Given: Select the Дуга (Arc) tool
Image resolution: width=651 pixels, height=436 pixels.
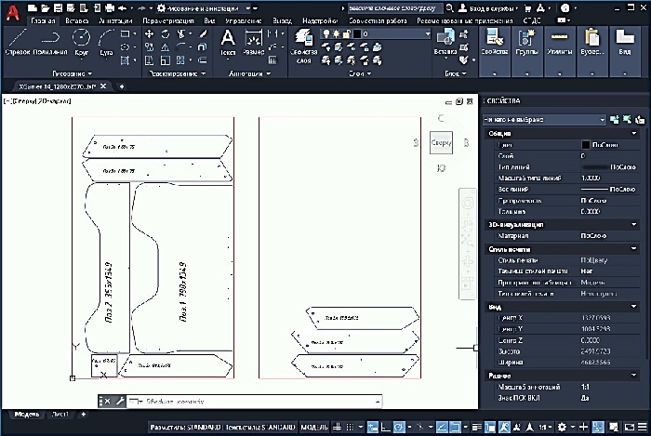Looking at the screenshot, I should (106, 41).
